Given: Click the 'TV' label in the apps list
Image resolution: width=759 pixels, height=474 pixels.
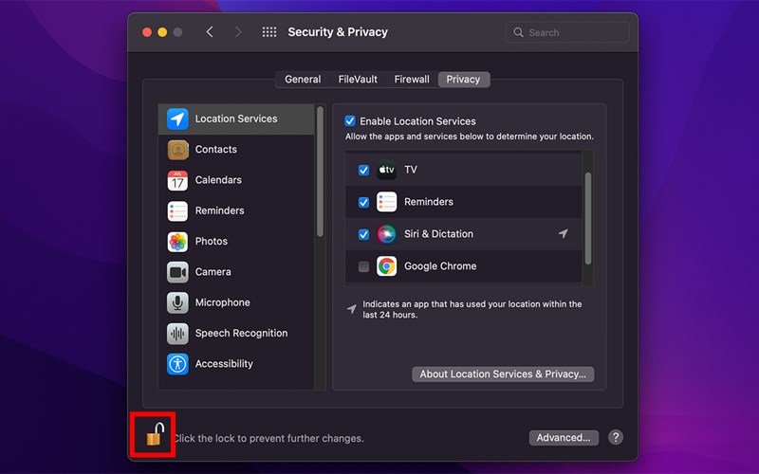Looking at the screenshot, I should (411, 170).
